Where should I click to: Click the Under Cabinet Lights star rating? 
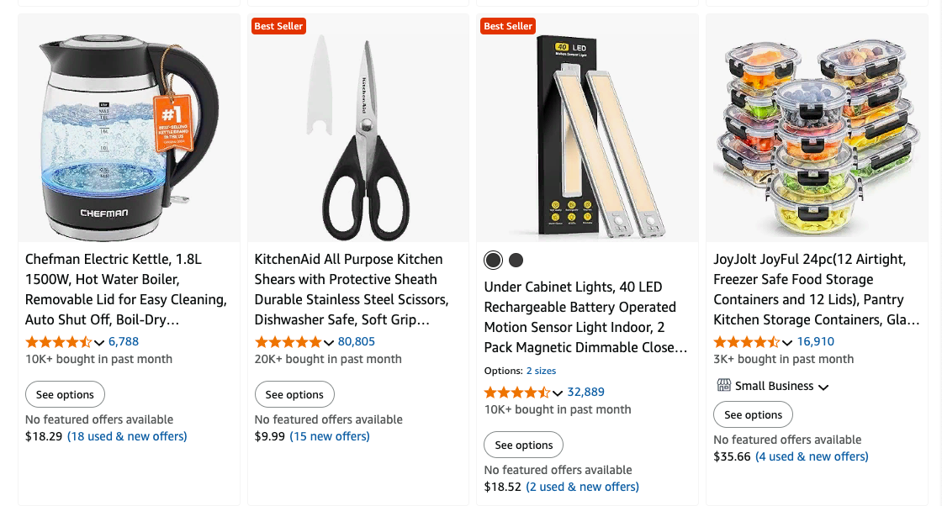[517, 393]
